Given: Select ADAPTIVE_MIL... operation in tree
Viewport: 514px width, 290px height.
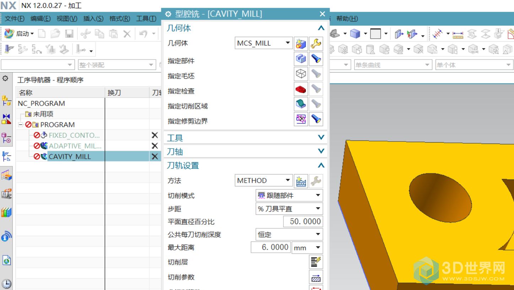Looking at the screenshot, I should point(75,146).
